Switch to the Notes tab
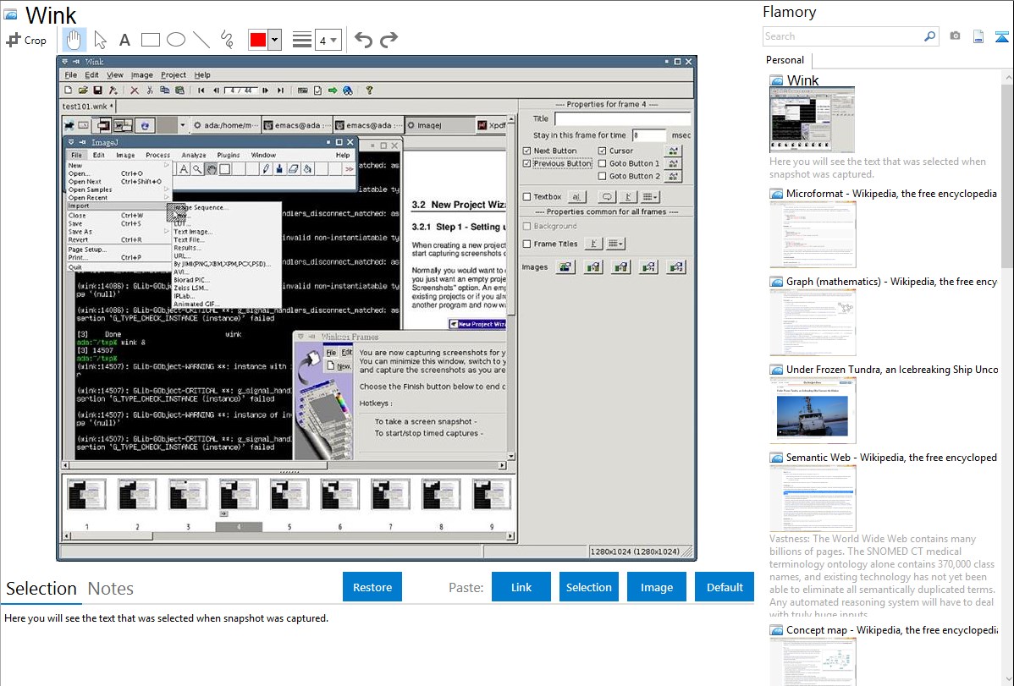1014x686 pixels. click(111, 589)
